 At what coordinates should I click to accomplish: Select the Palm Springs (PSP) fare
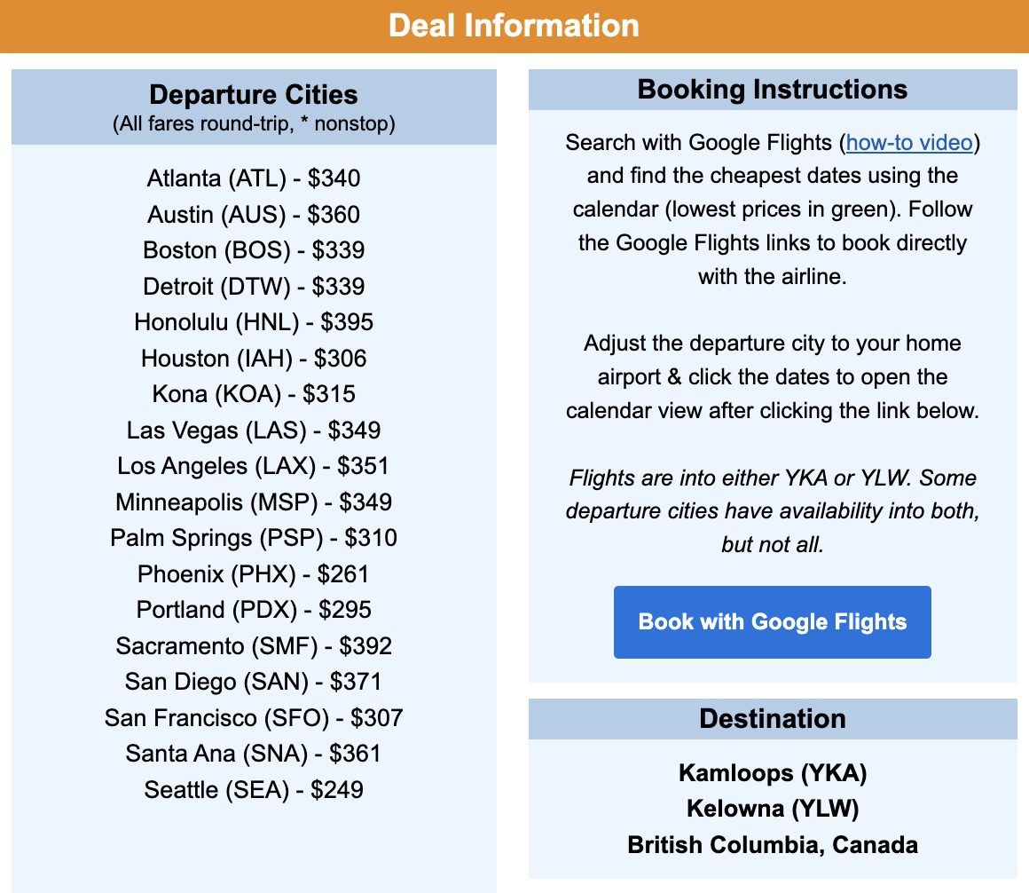click(x=253, y=537)
